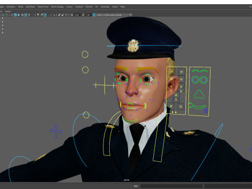Open the Help menu
The width and height of the screenshot is (252, 189).
tap(122, 7)
